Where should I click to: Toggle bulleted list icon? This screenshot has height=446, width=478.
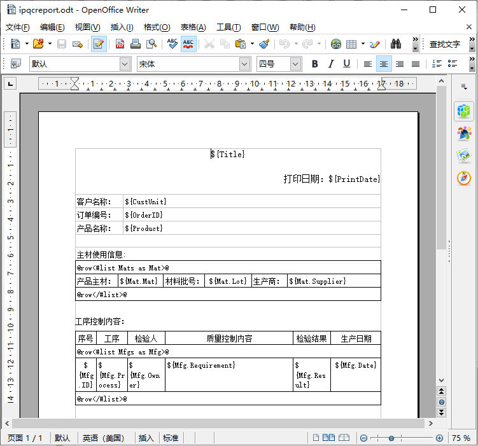click(x=453, y=64)
